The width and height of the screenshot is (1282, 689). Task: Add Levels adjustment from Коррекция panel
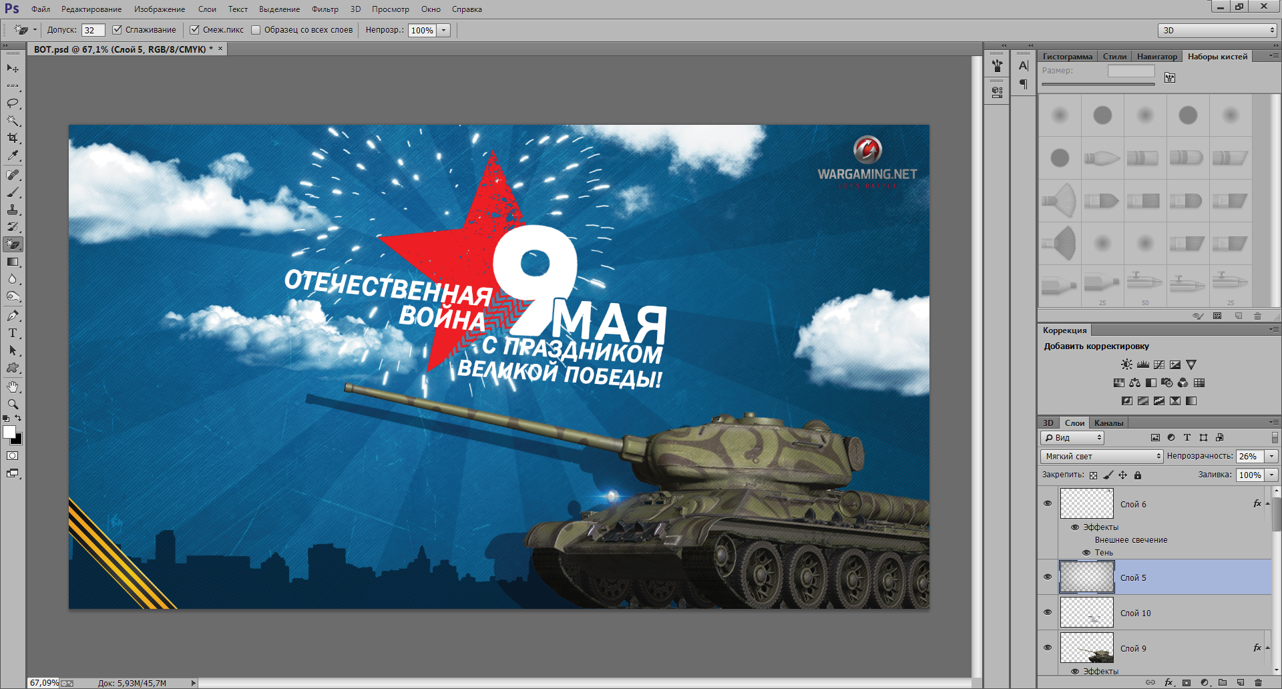[x=1143, y=365]
